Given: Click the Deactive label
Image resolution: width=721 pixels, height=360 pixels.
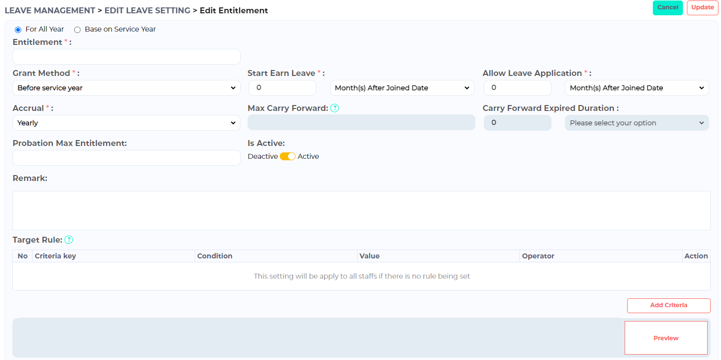Looking at the screenshot, I should [x=262, y=156].
